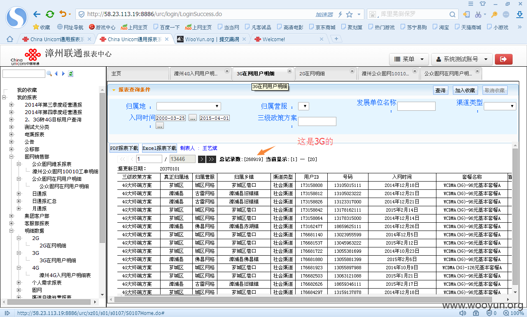Open the 系统测试账号 account dropdown
This screenshot has width=527, height=317.
tap(462, 59)
